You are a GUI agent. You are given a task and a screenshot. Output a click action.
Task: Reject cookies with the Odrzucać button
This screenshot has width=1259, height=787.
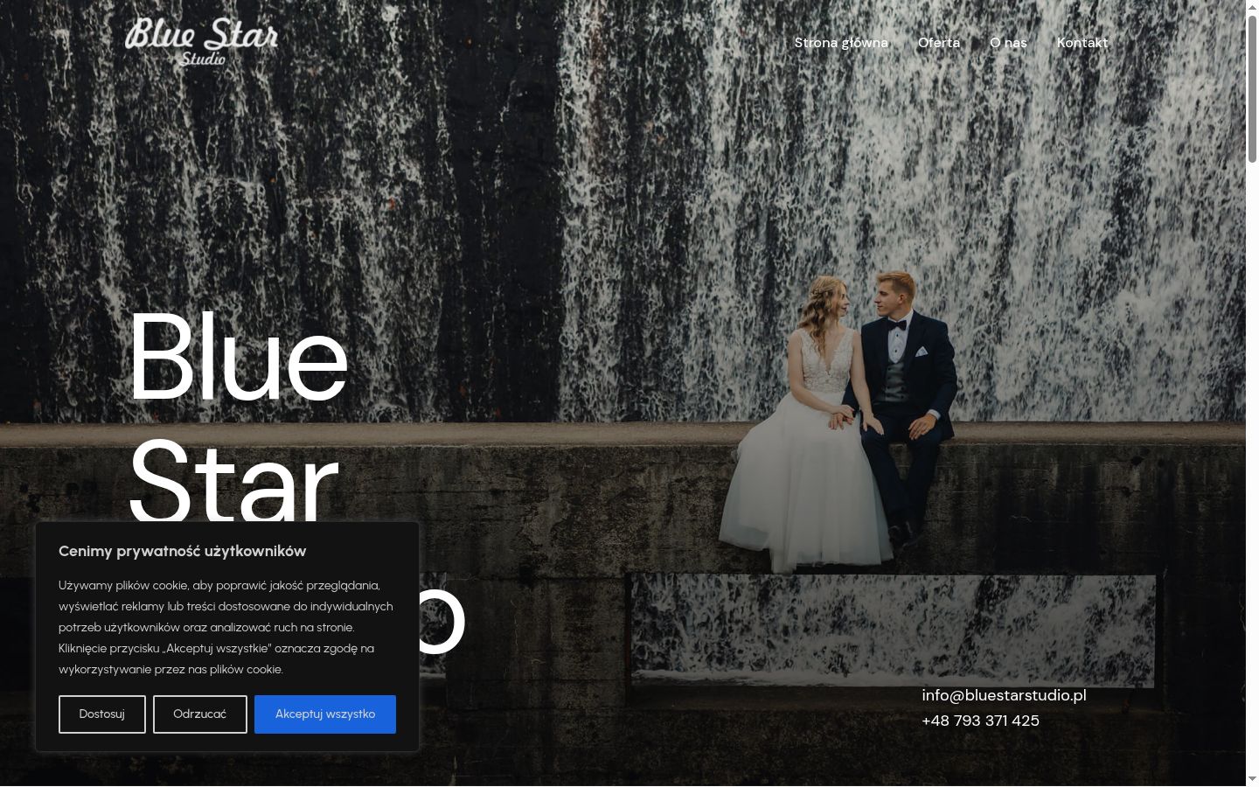[x=200, y=714]
